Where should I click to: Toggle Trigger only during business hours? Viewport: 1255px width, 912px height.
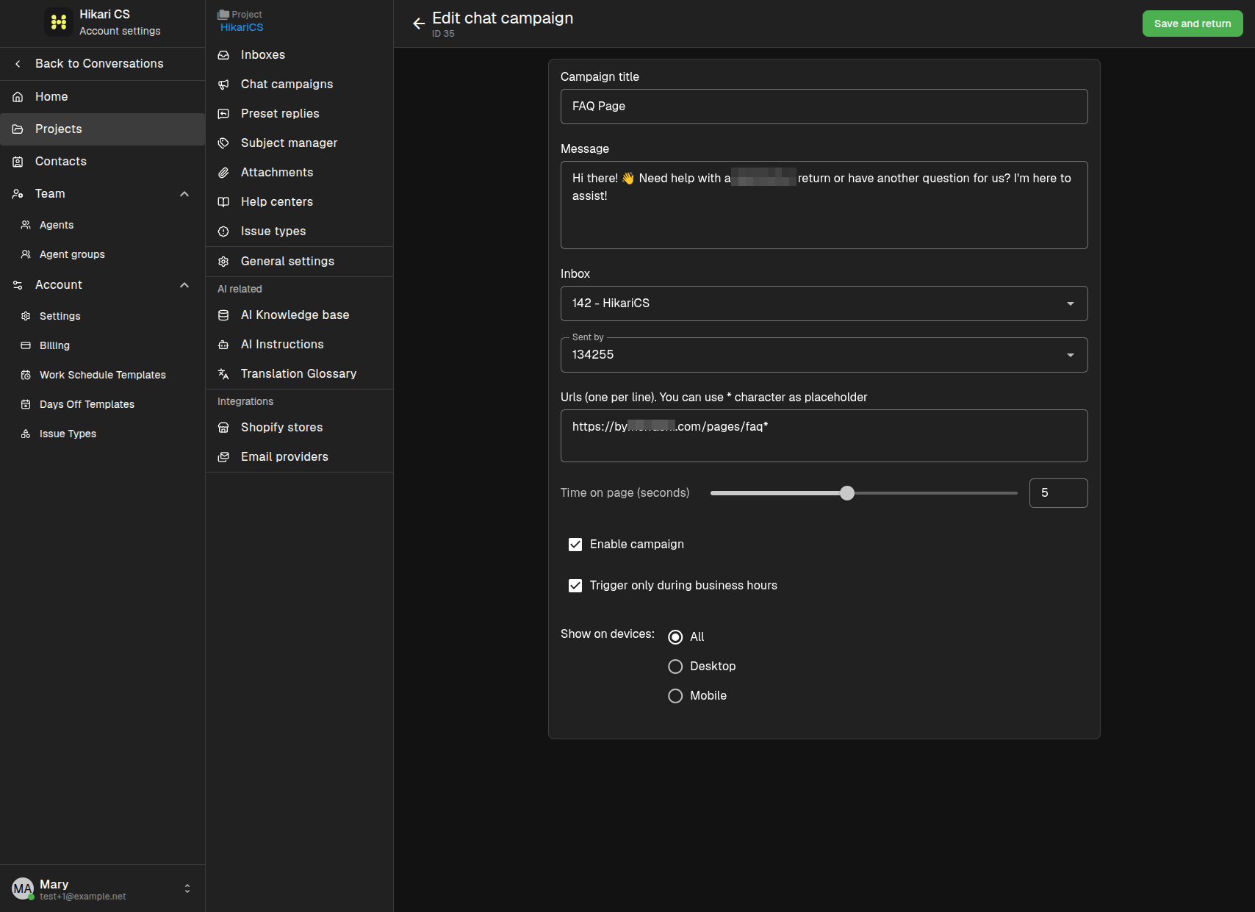point(575,586)
